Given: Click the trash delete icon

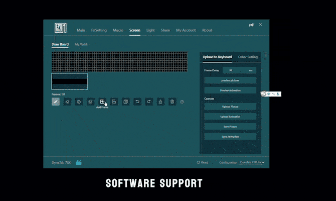Looking at the screenshot, I should coord(172,102).
